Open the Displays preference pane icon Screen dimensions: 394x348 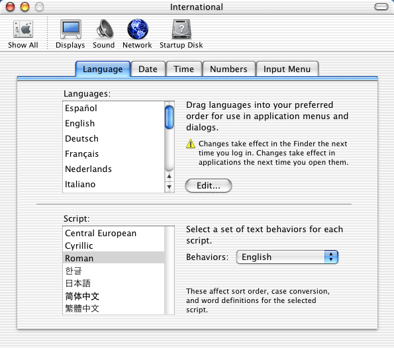coord(71,29)
